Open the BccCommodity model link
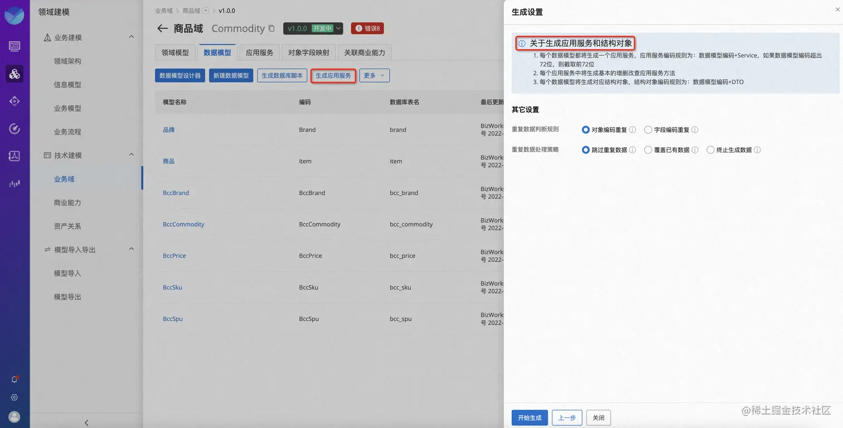The width and height of the screenshot is (843, 428). pyautogui.click(x=183, y=224)
